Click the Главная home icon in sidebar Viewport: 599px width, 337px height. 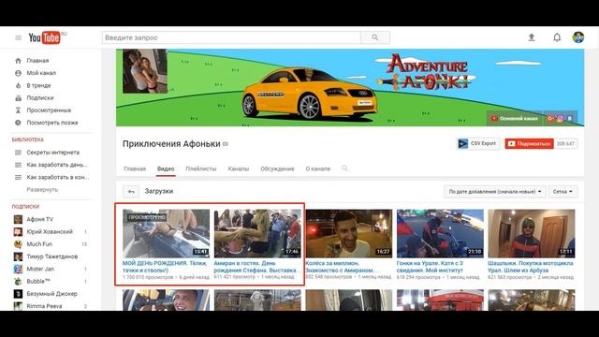tap(18, 60)
